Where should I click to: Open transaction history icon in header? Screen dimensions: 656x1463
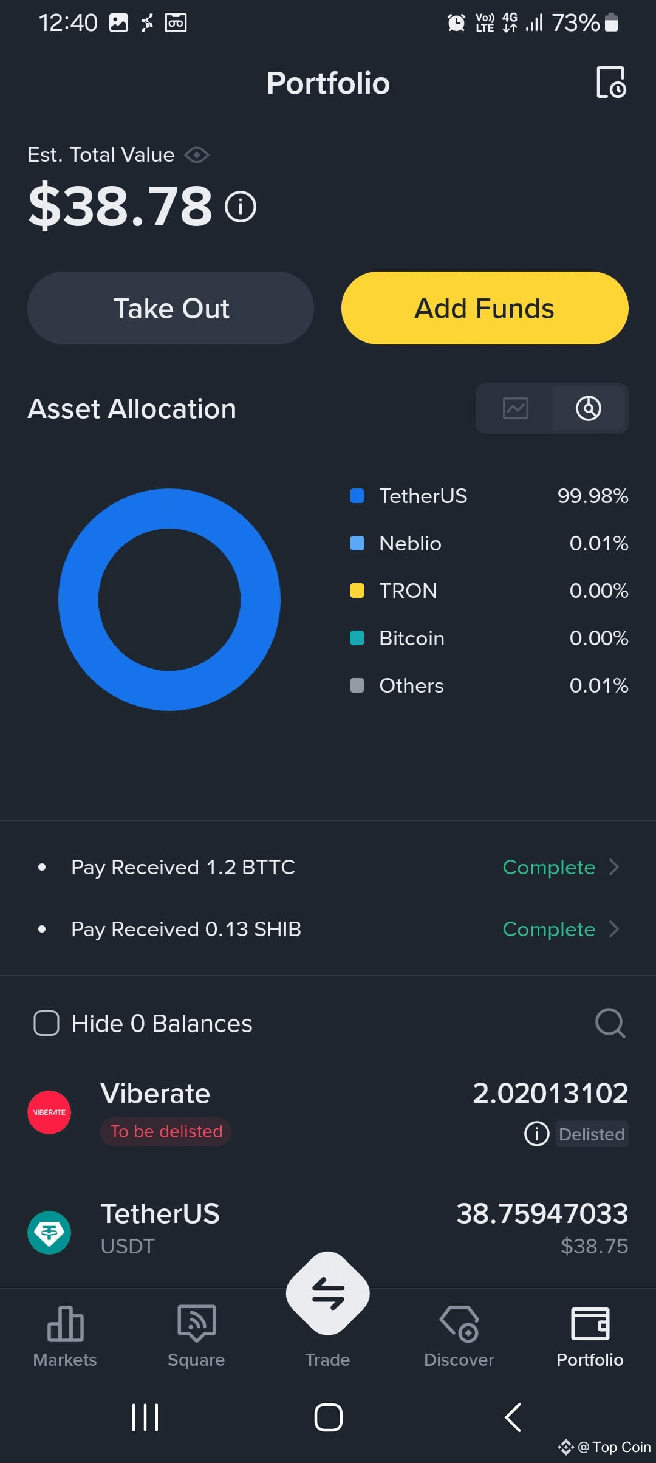click(x=611, y=83)
